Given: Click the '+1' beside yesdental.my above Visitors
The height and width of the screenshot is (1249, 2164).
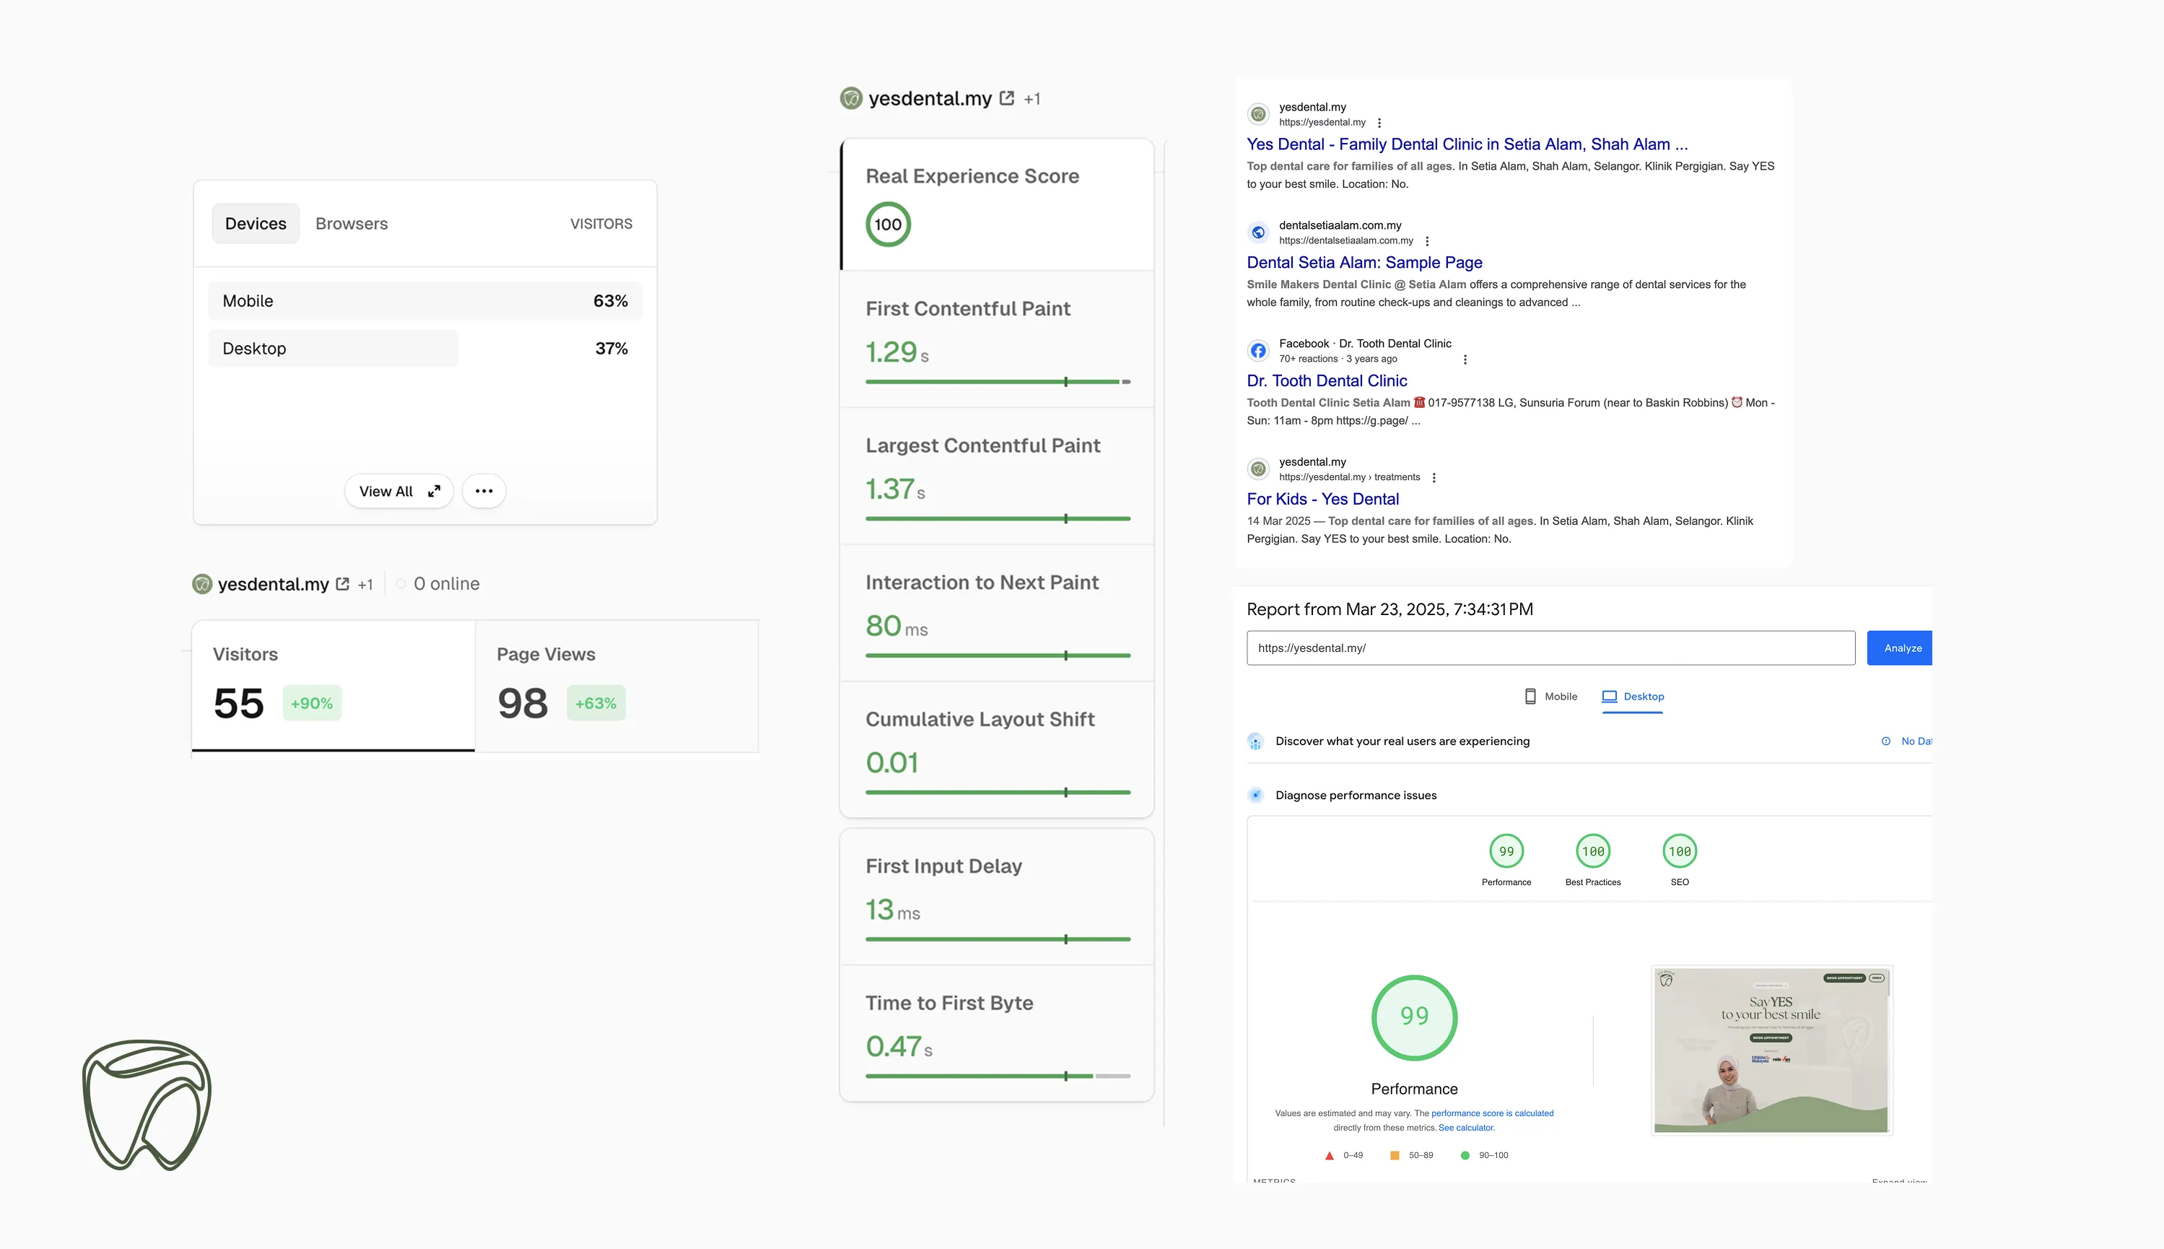Looking at the screenshot, I should click(x=365, y=585).
